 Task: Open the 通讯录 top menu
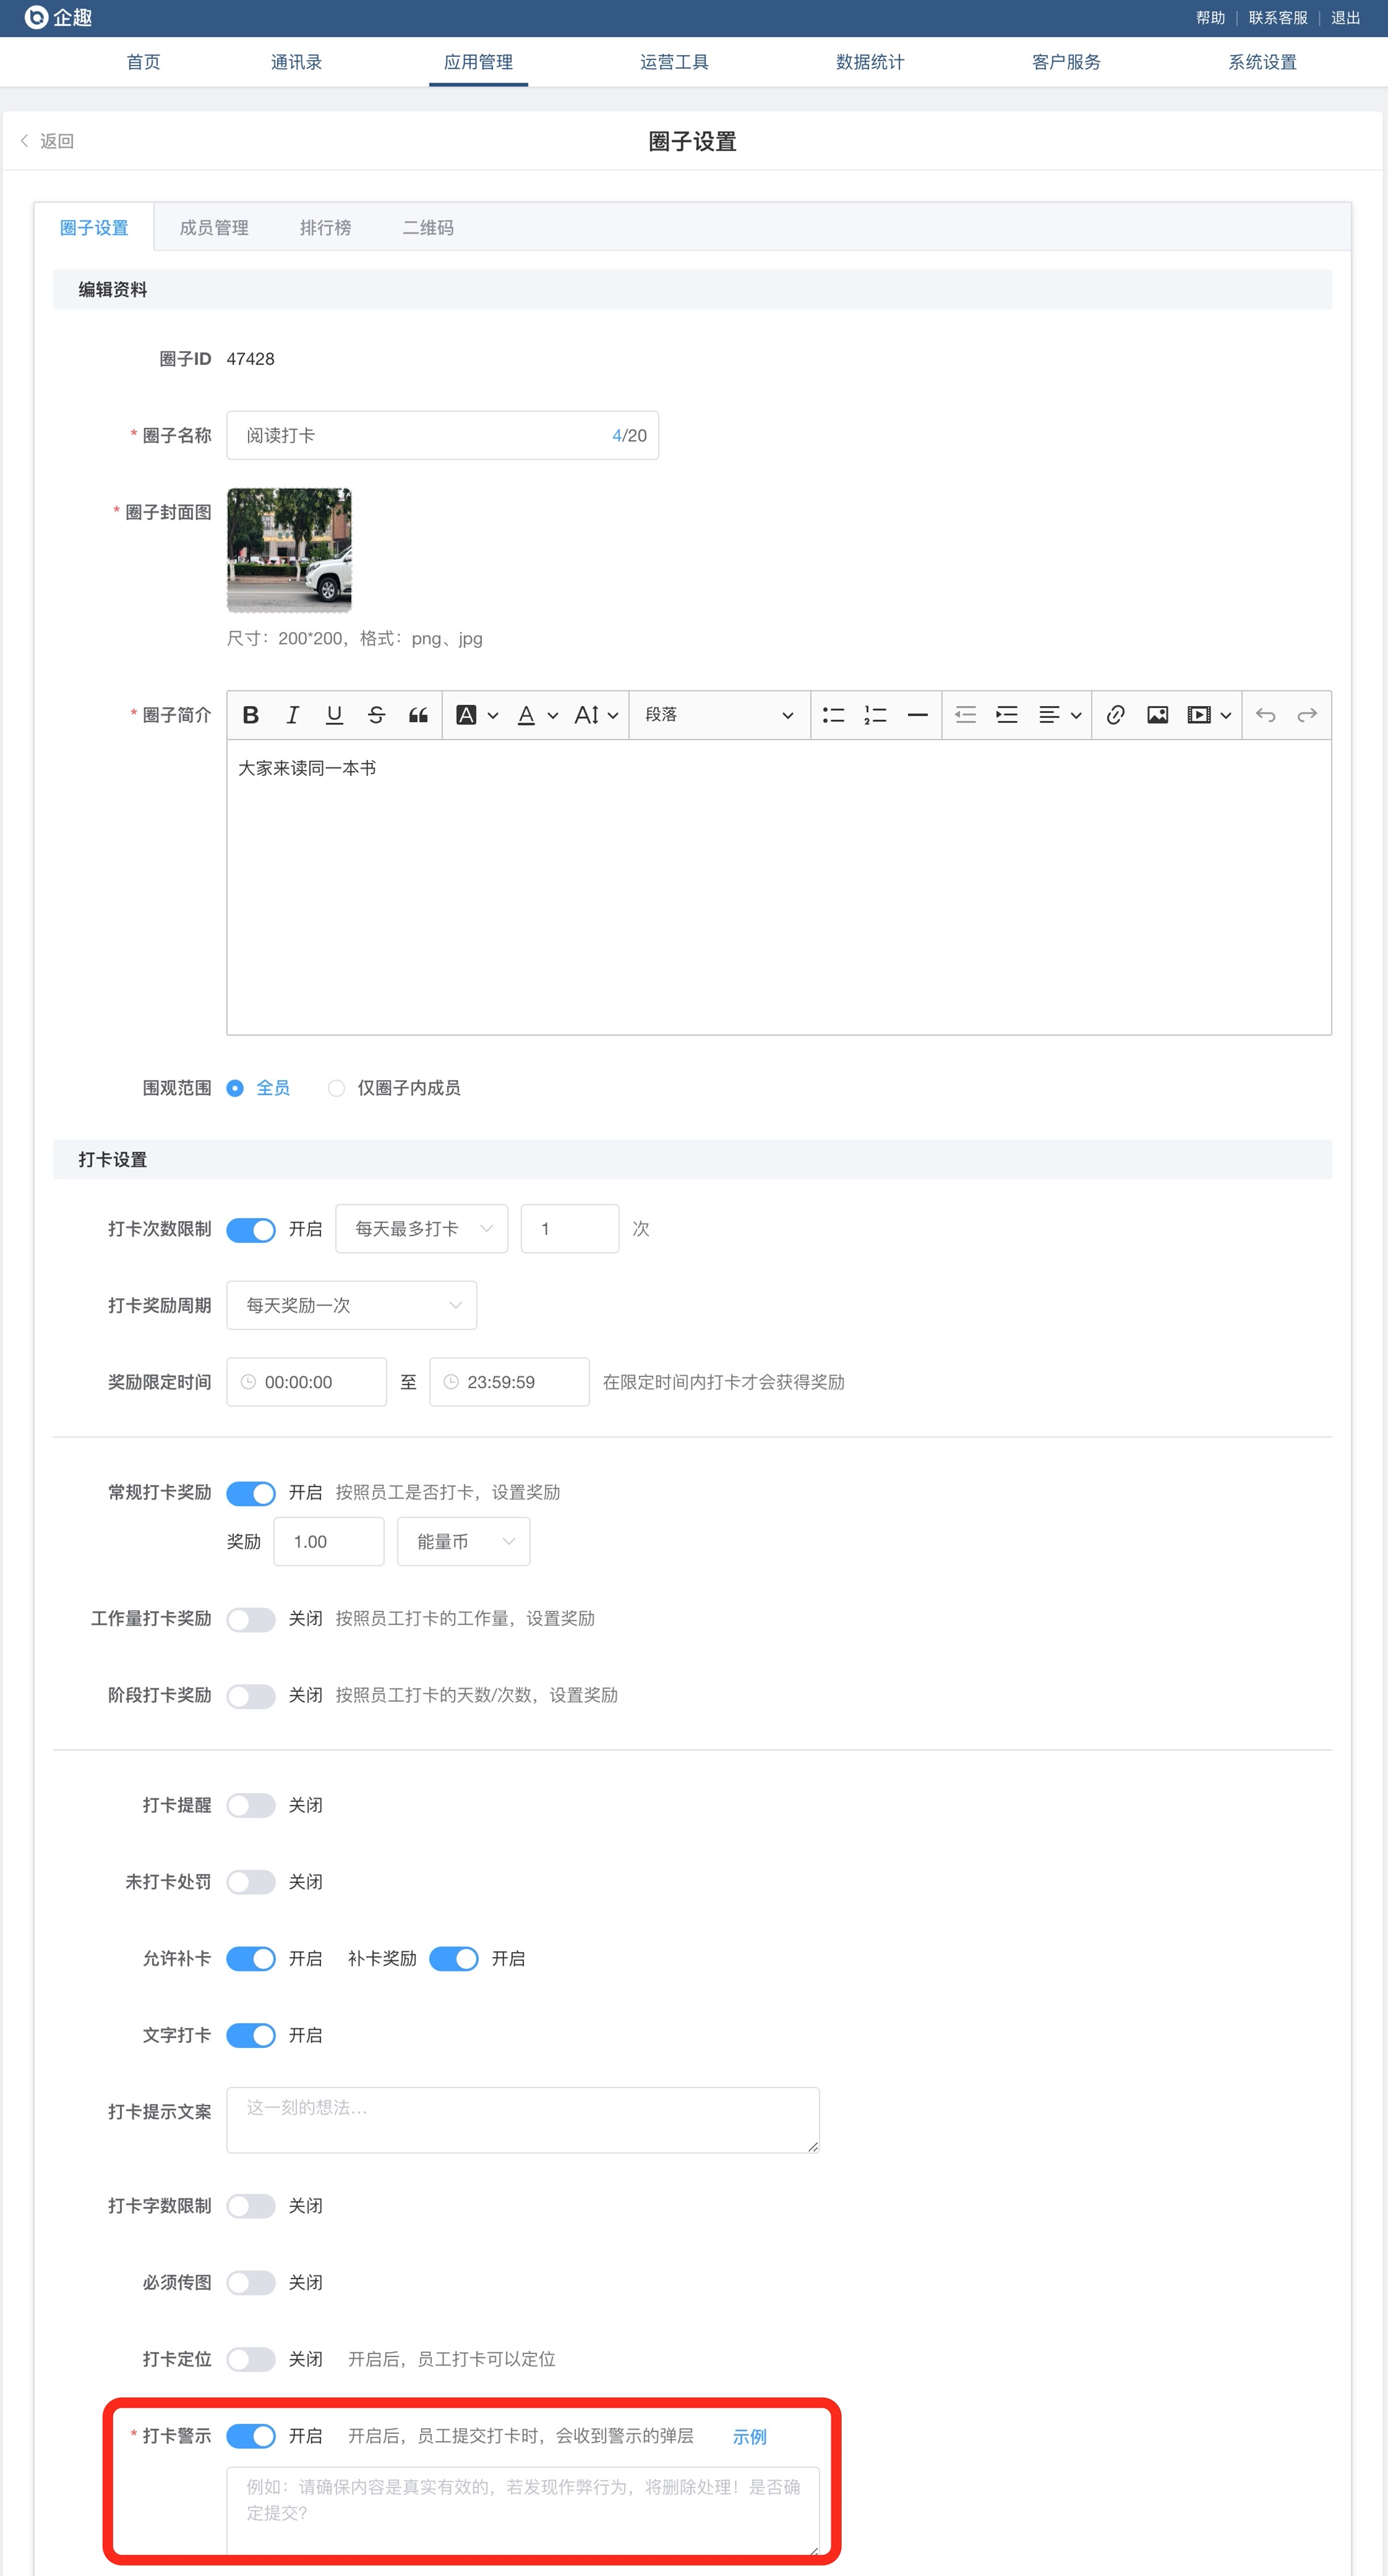click(x=296, y=62)
